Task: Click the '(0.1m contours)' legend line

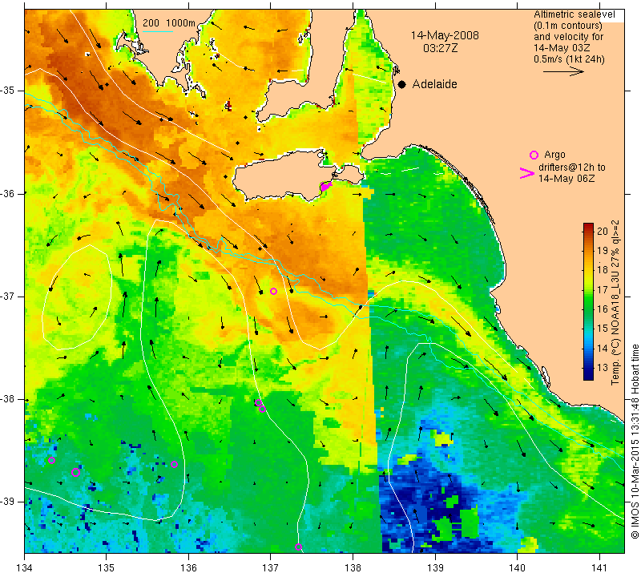Action: pos(567,26)
